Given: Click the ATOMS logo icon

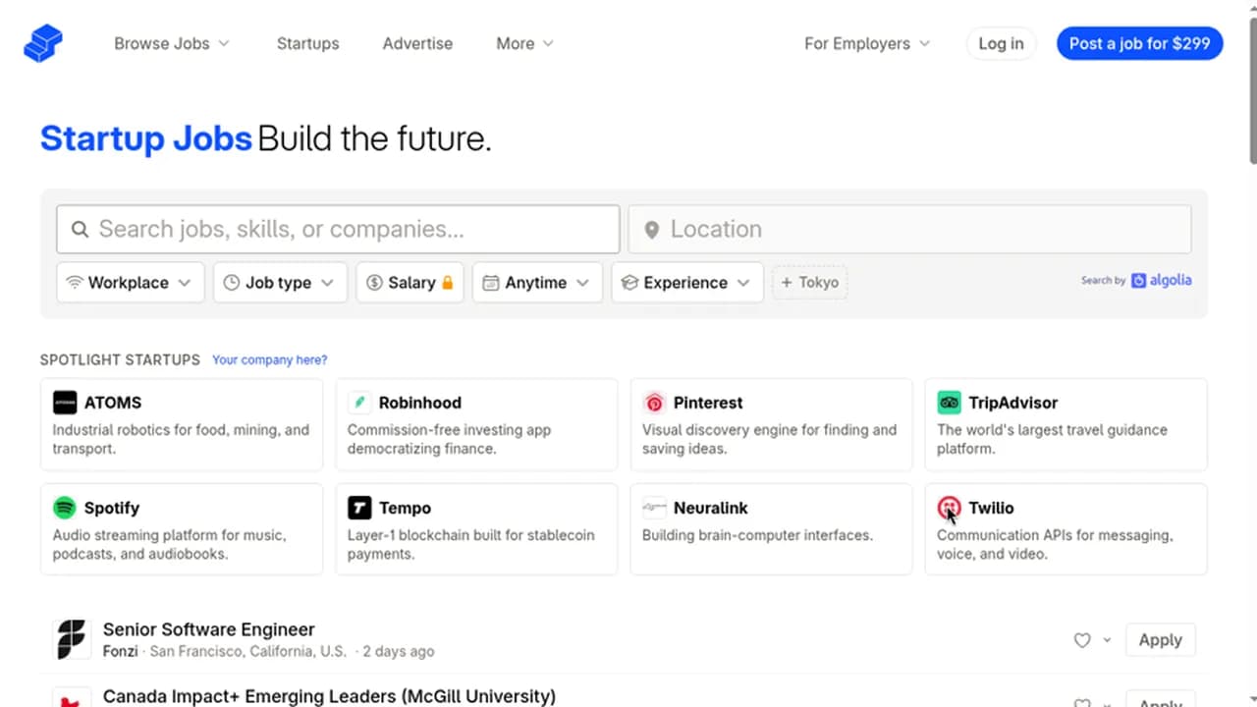Looking at the screenshot, I should [65, 403].
